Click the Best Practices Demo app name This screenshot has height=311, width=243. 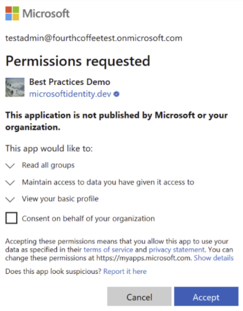[69, 82]
